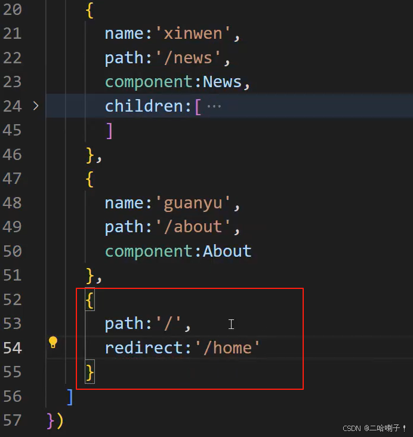Click the closing bracket on line 45
This screenshot has width=413, height=437.
pyautogui.click(x=110, y=131)
